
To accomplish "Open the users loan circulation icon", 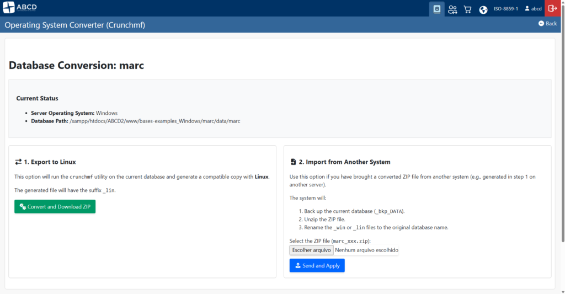I will [452, 9].
